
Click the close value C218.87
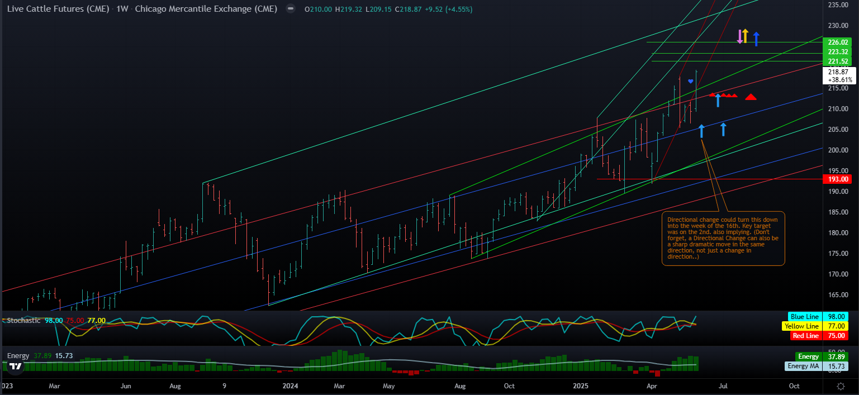pos(409,9)
